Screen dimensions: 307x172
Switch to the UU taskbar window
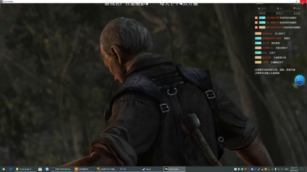click(x=129, y=169)
